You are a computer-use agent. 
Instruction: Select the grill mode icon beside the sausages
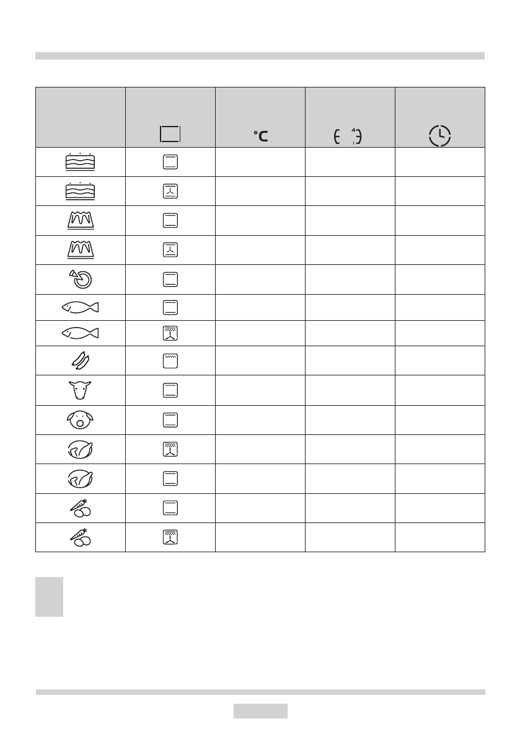point(170,360)
